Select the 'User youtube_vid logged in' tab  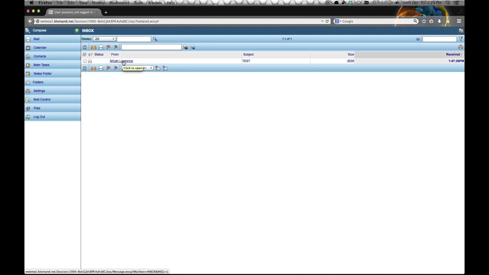coord(74,12)
